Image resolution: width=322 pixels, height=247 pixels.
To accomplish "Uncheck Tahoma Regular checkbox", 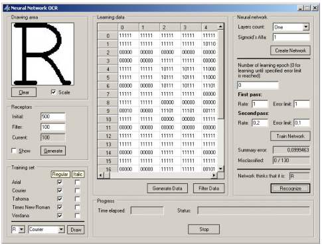I will point(60,199).
